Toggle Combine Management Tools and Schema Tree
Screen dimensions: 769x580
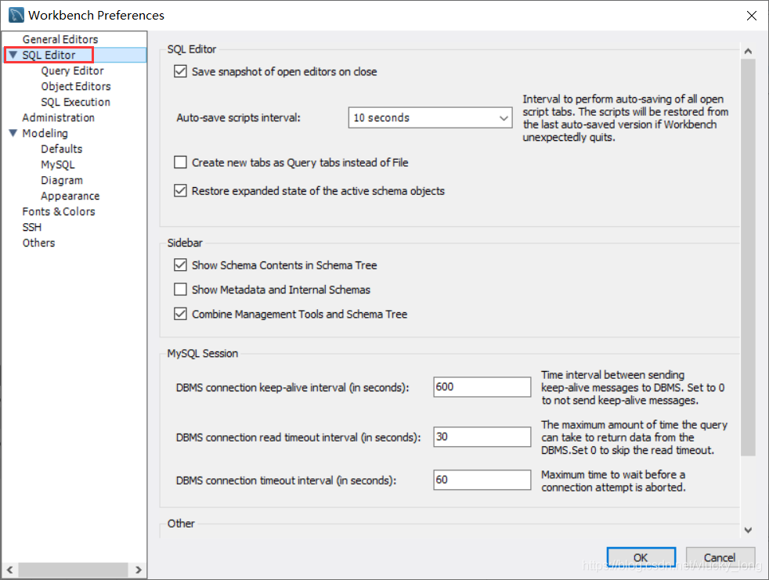tap(180, 315)
